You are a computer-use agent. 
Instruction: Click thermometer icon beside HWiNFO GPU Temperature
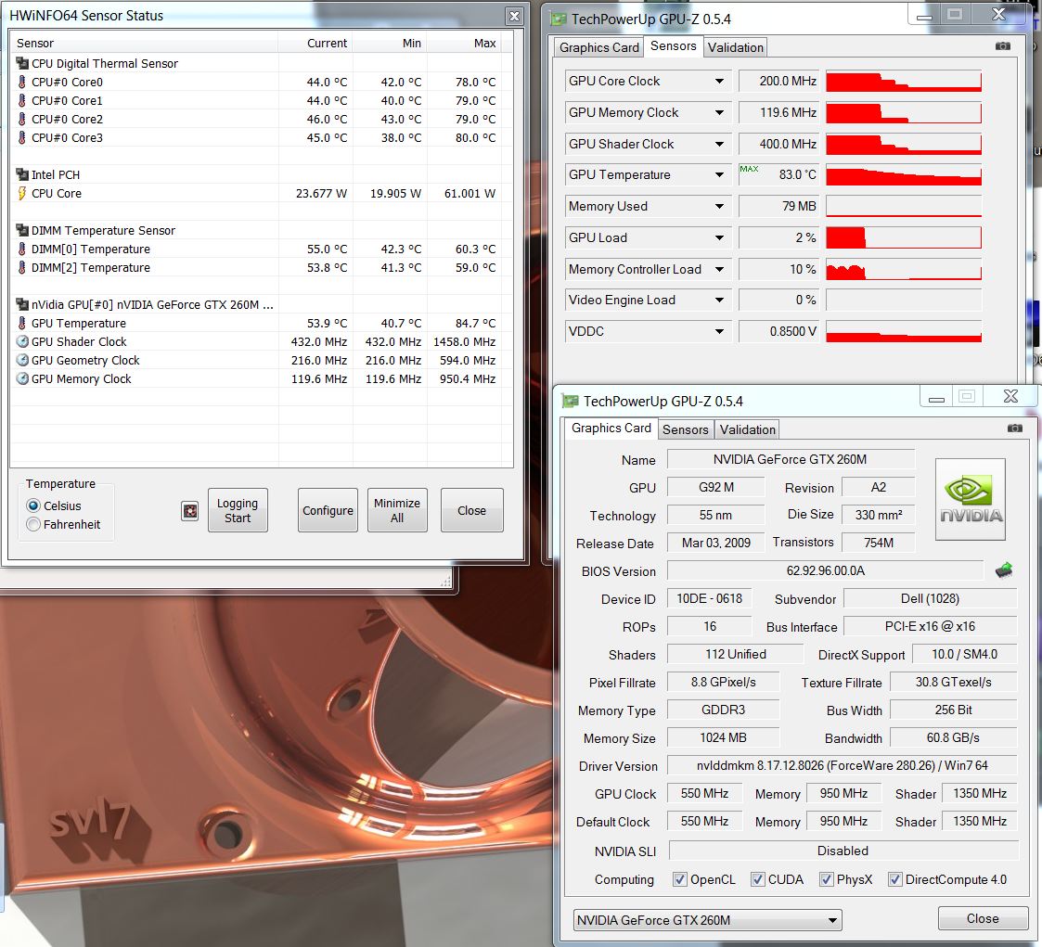click(x=22, y=324)
